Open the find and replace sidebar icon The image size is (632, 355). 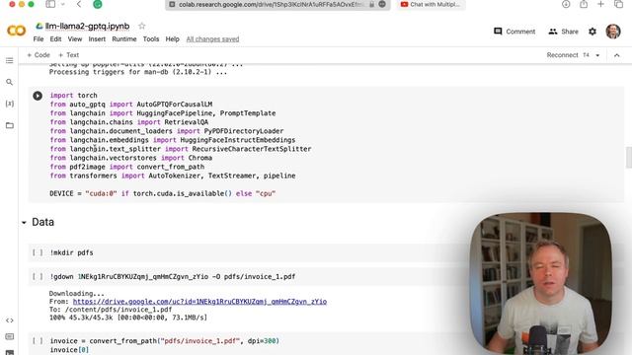pyautogui.click(x=9, y=82)
